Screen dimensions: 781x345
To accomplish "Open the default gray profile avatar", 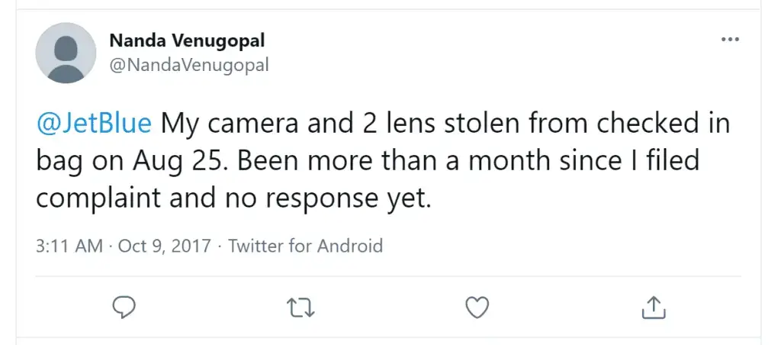I will click(x=66, y=53).
